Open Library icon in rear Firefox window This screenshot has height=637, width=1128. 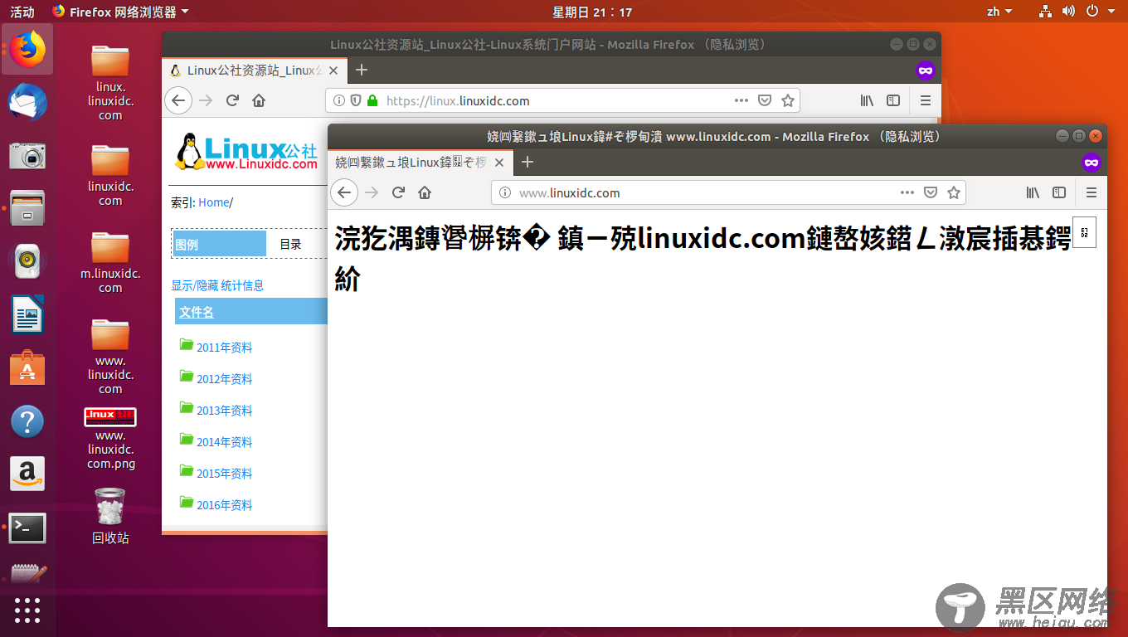pyautogui.click(x=867, y=100)
